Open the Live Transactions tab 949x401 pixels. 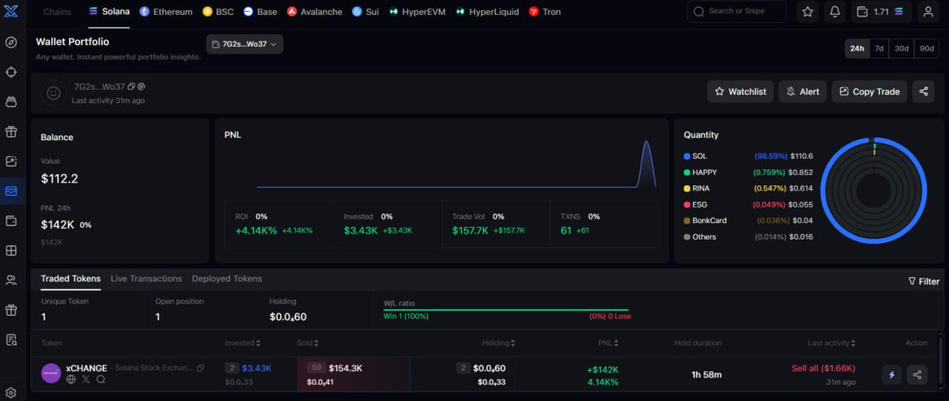[x=146, y=278]
